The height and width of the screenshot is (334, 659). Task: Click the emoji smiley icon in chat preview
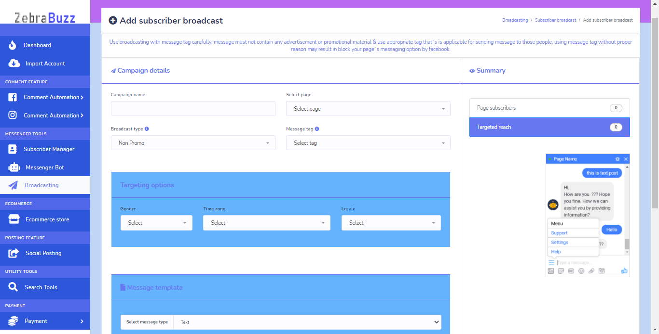coord(581,271)
